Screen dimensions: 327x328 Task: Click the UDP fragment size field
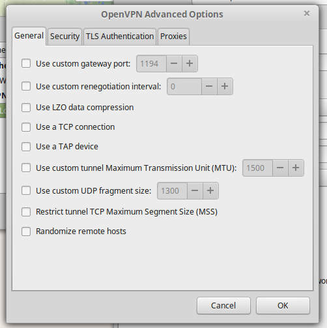pyautogui.click(x=172, y=191)
